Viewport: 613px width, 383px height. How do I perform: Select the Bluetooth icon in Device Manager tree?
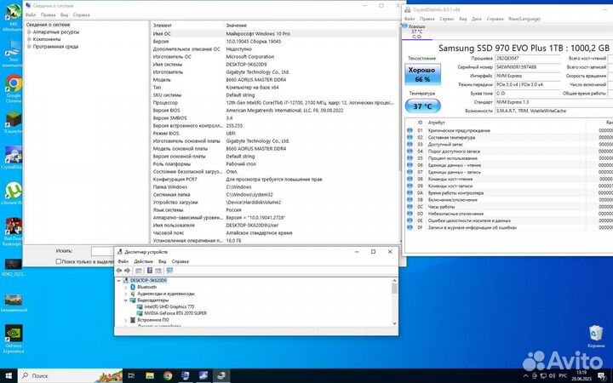tap(133, 287)
